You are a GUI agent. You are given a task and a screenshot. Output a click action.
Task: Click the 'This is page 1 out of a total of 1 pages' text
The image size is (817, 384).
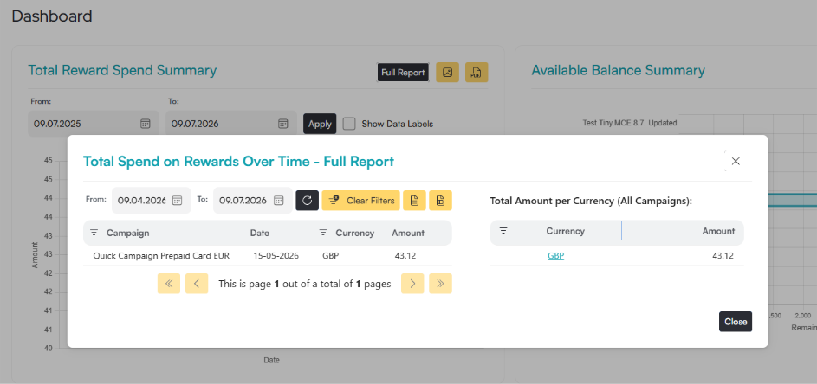(x=305, y=284)
